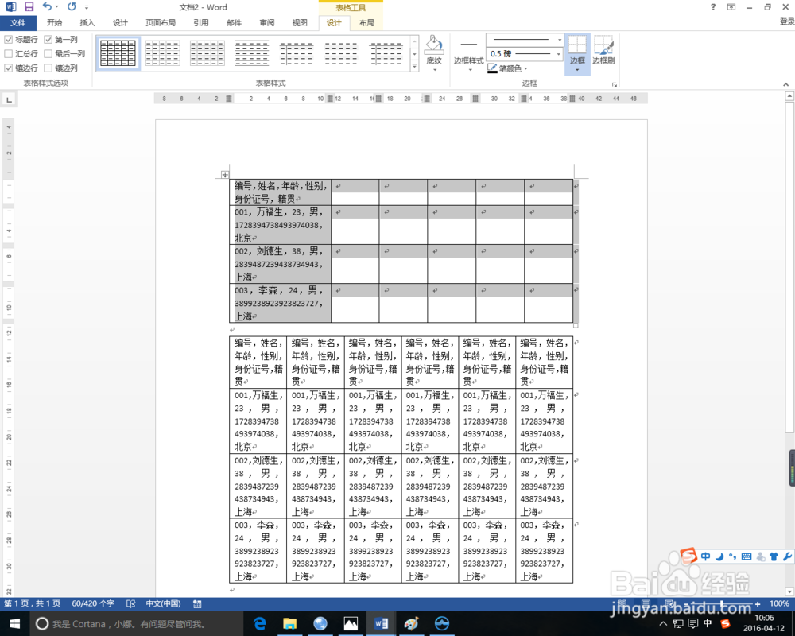The image size is (795, 636).
Task: Click the table move handle icon
Action: pos(225,174)
